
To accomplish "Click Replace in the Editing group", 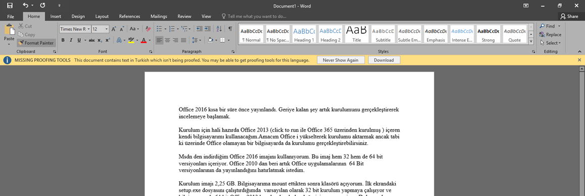I will (x=550, y=34).
